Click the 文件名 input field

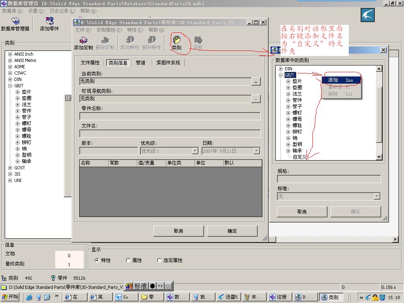(x=170, y=133)
